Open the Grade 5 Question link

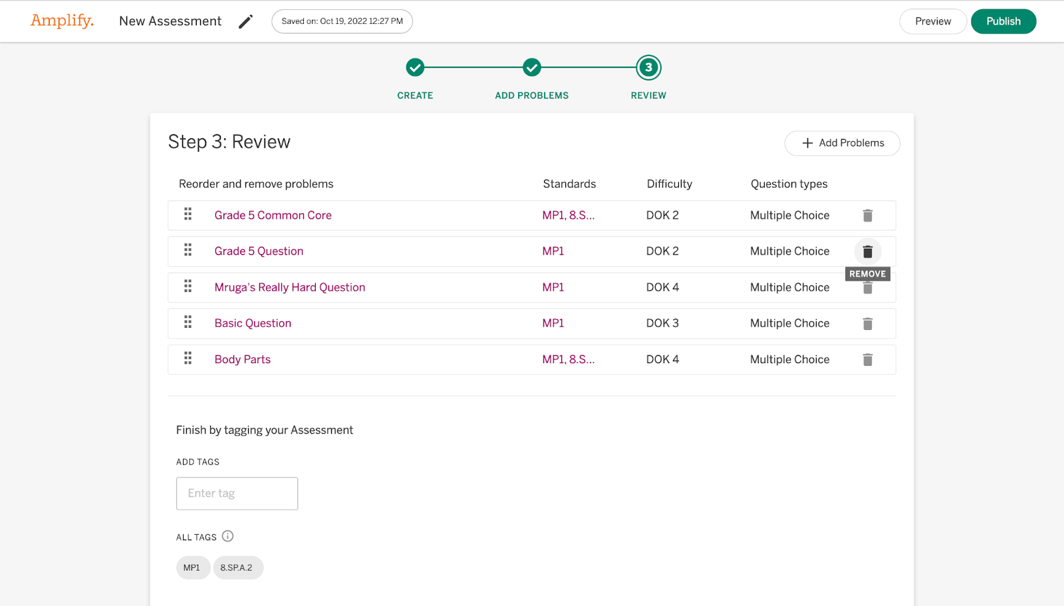[x=259, y=251]
